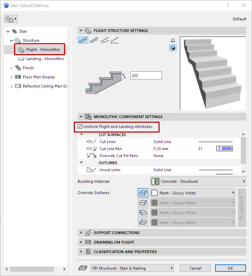Screen dimensions: 252x276
Task: Collapse the Flight Structure Settings panel
Action: coord(81,31)
